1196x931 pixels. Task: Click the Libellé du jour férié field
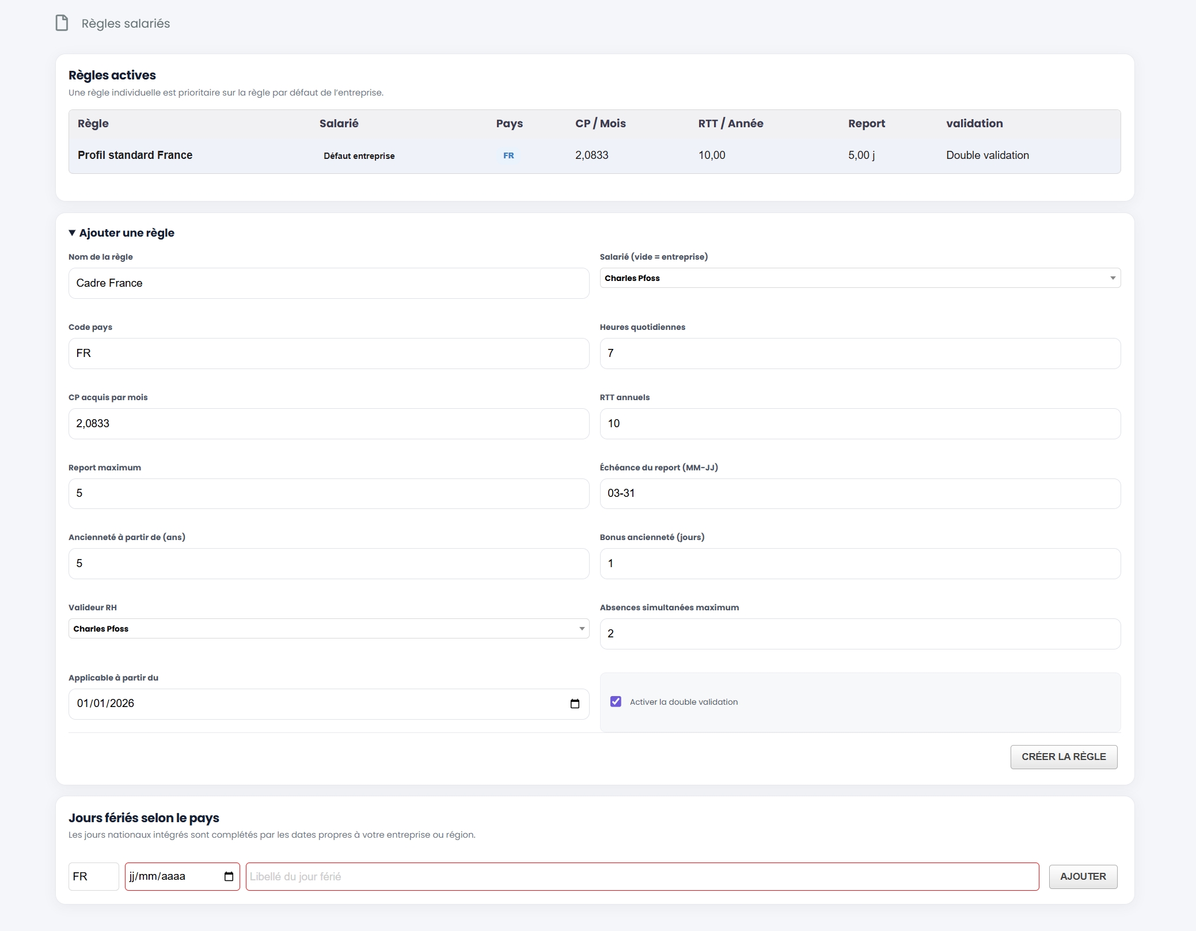click(642, 876)
